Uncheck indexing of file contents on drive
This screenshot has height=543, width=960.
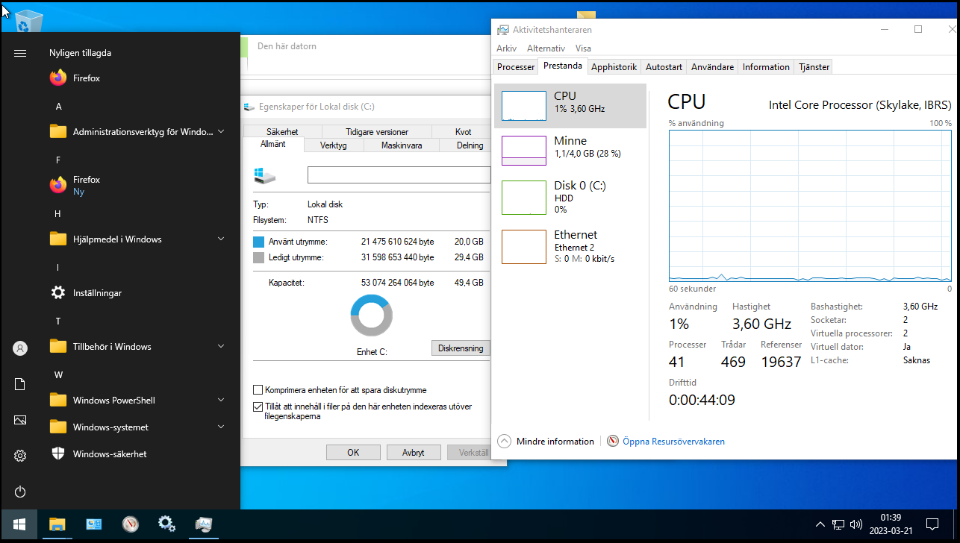(258, 407)
